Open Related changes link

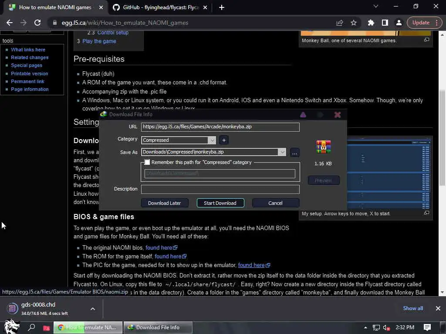coord(30,57)
